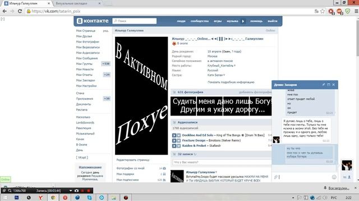This screenshot has width=359, height=201.
Task: Click the volume tray icon
Action: tap(325, 198)
